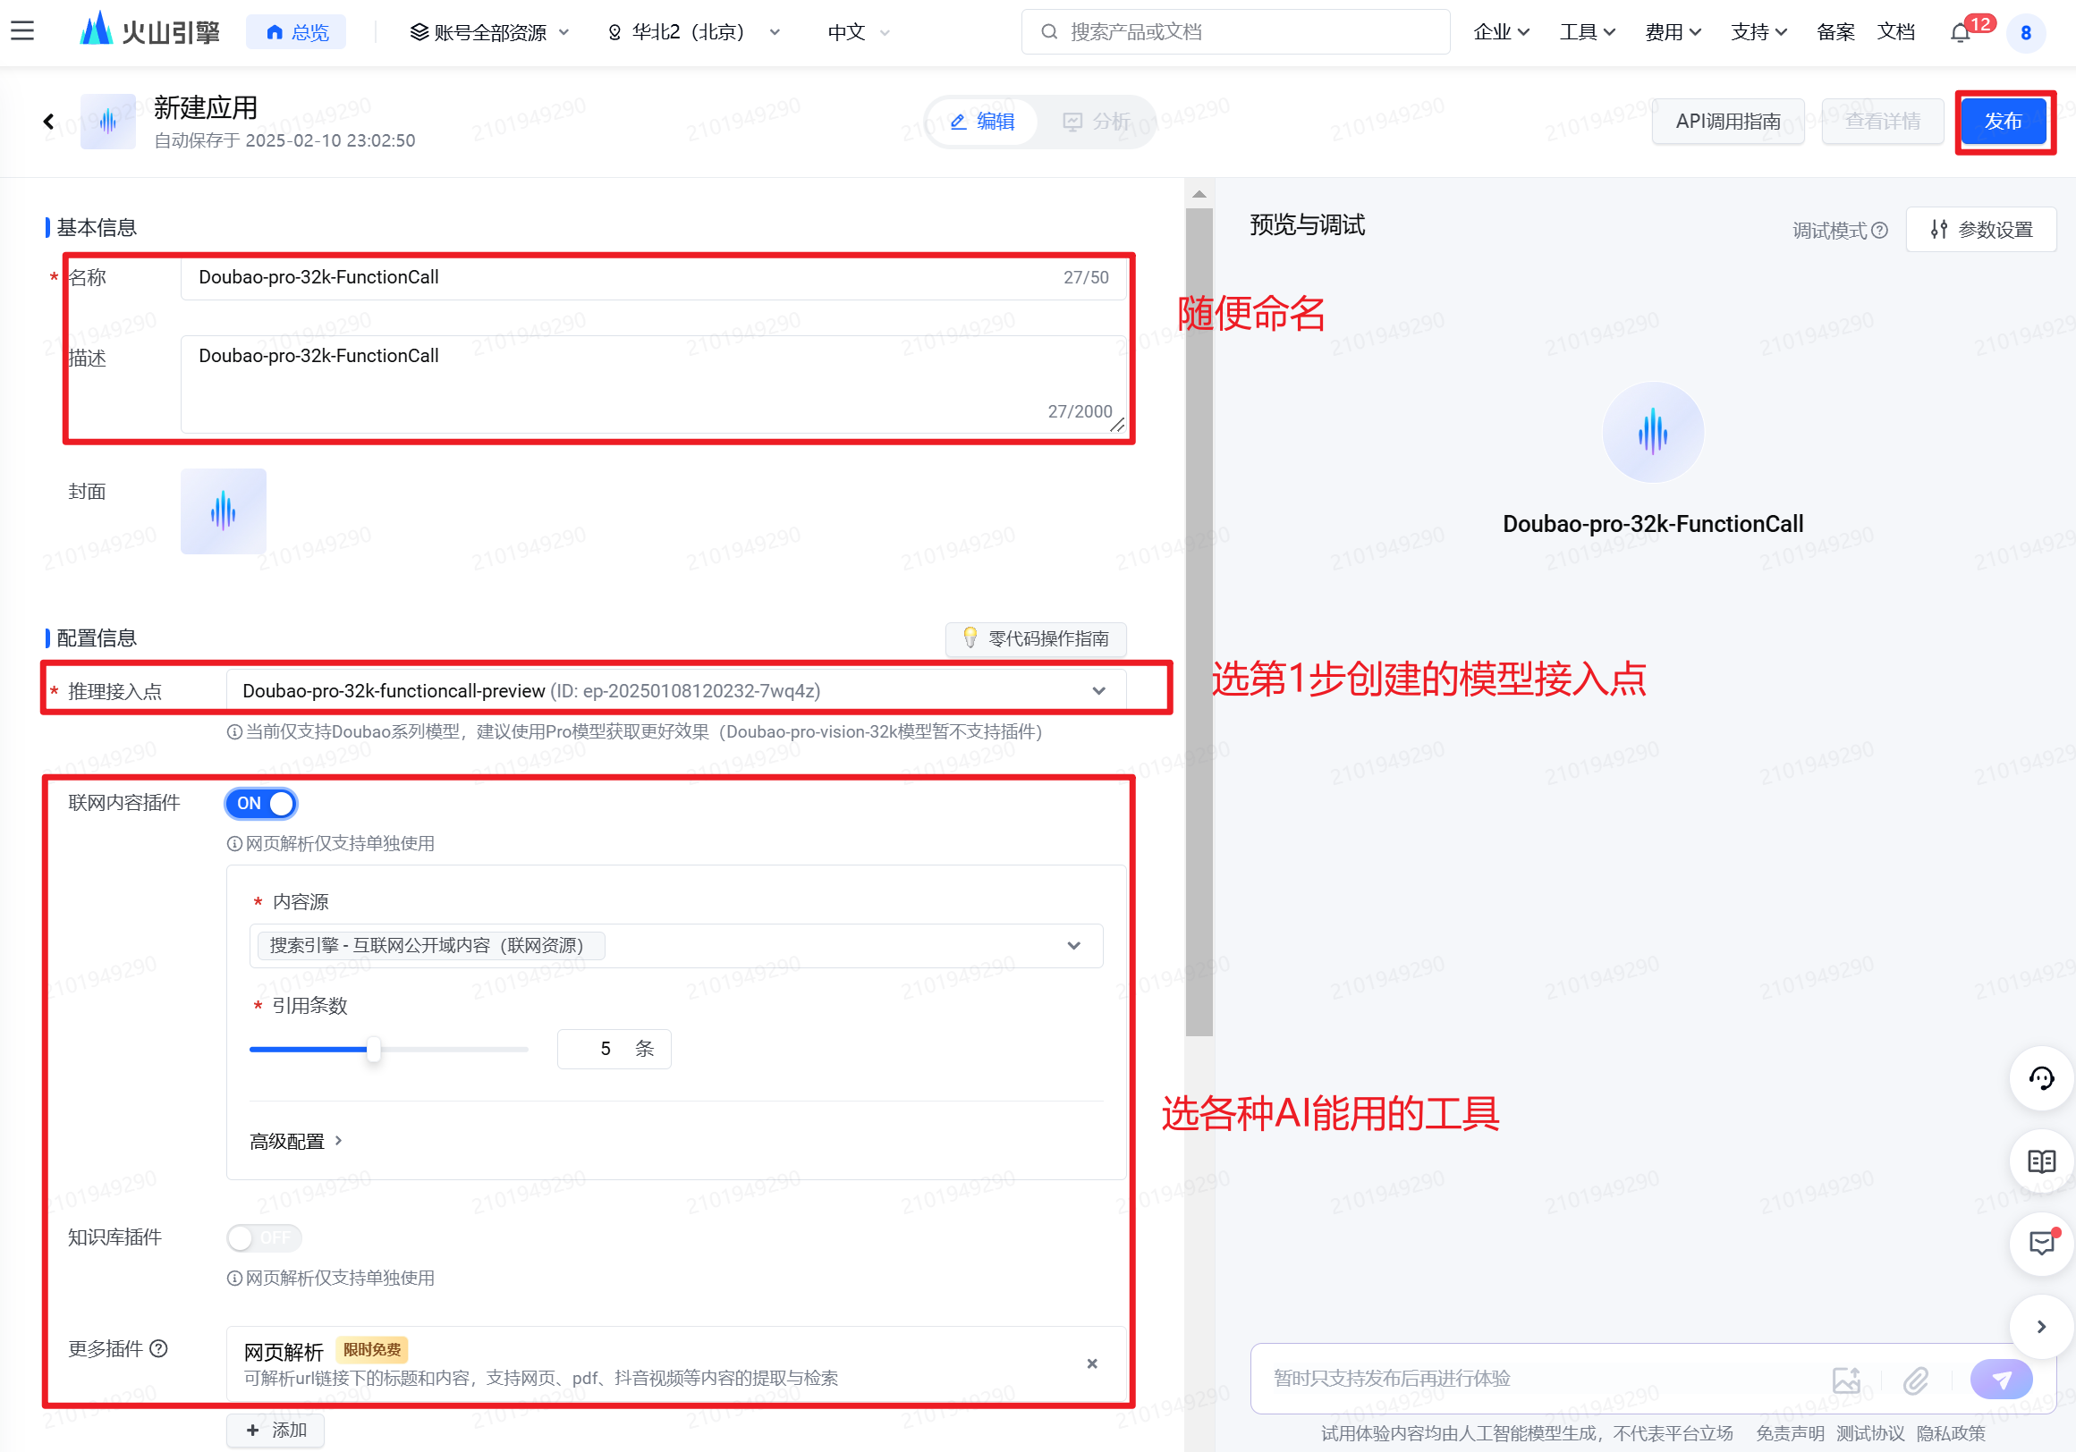Open the notification bell

[1960, 32]
